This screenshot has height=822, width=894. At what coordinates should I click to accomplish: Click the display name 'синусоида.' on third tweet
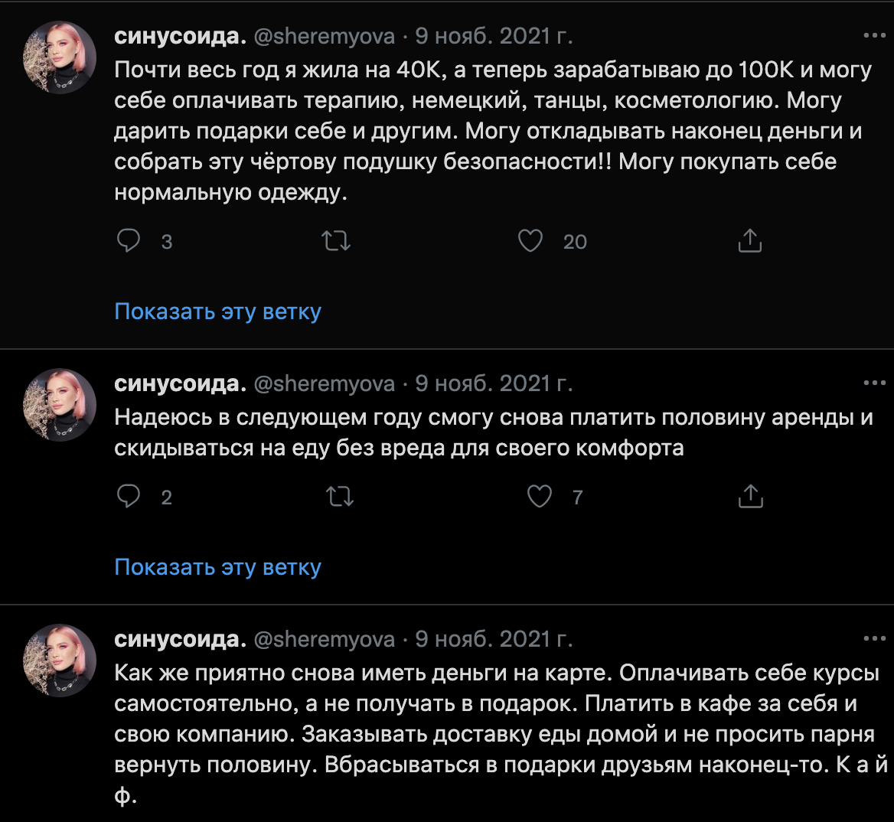pos(180,639)
